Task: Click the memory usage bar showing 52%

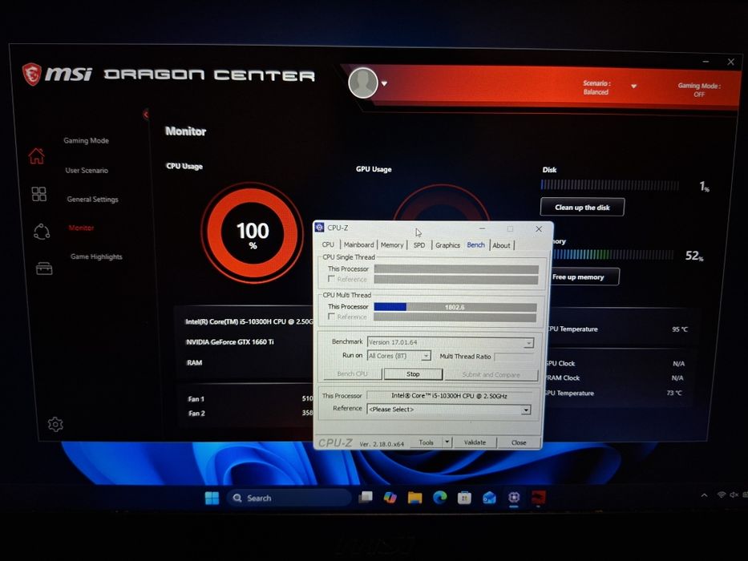Action: coord(613,254)
